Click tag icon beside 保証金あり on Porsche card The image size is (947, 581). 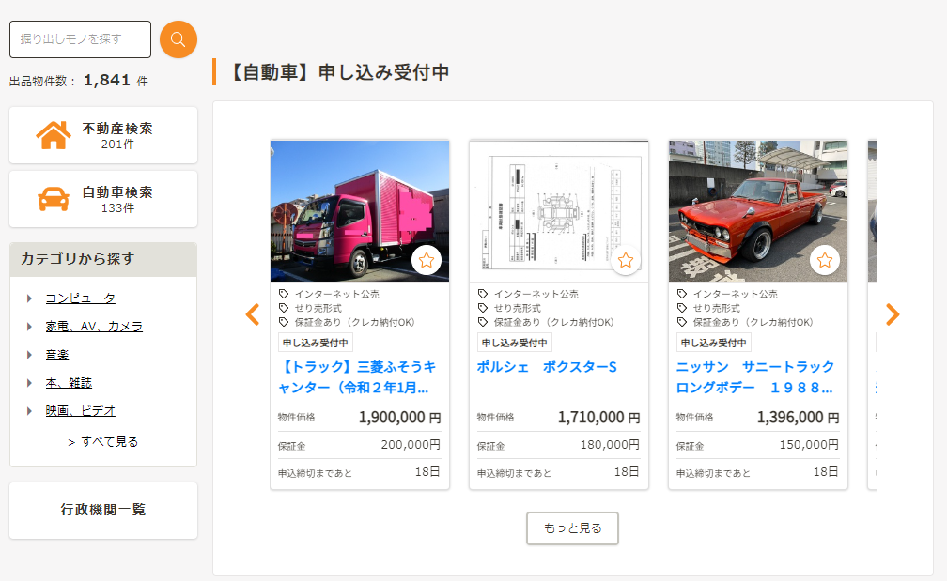[483, 322]
